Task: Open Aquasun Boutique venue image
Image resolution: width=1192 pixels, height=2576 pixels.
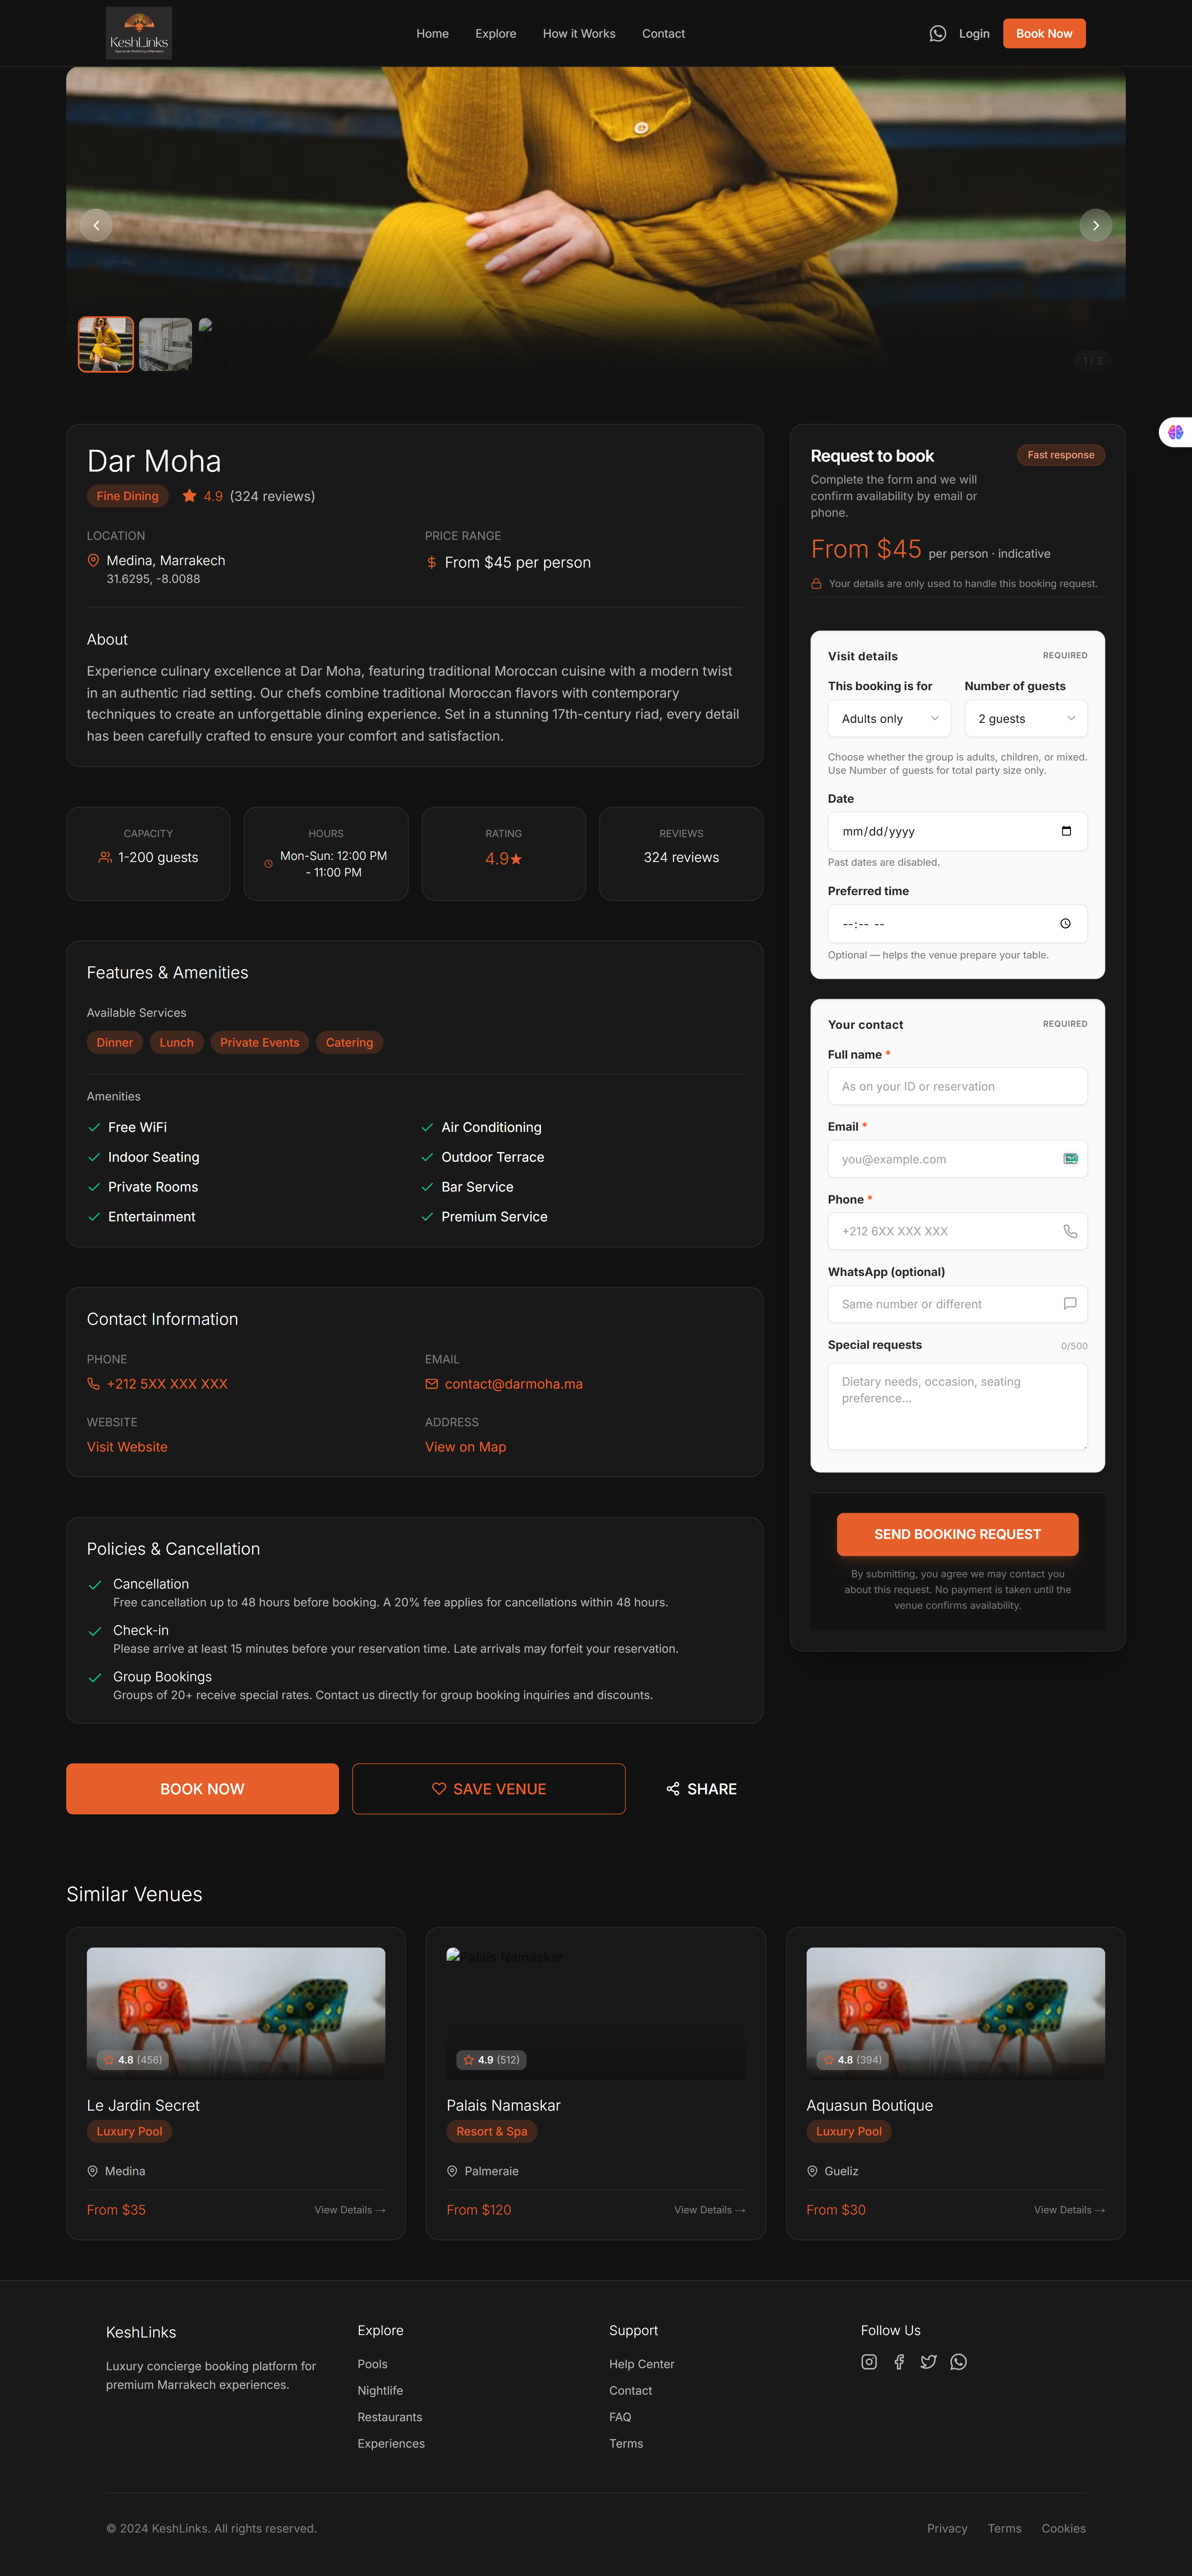Action: click(x=956, y=2012)
